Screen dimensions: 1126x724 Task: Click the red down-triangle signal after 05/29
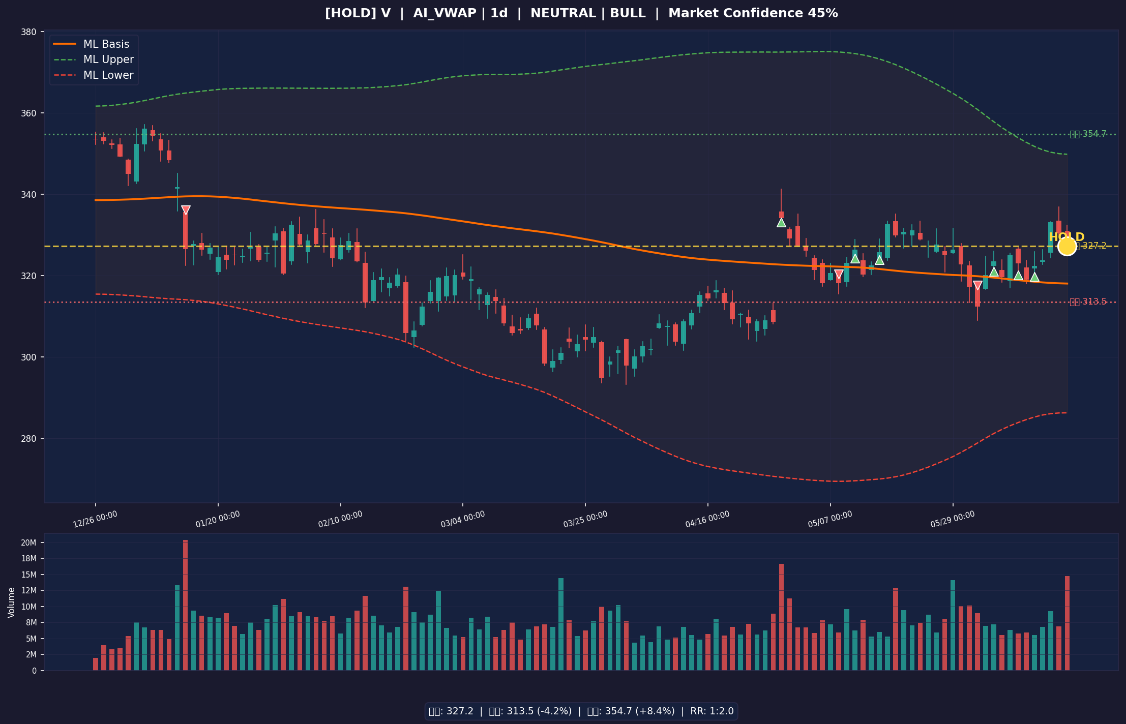click(x=977, y=286)
